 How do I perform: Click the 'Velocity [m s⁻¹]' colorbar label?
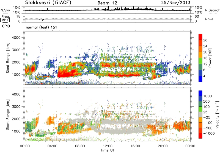(x=217, y=114)
